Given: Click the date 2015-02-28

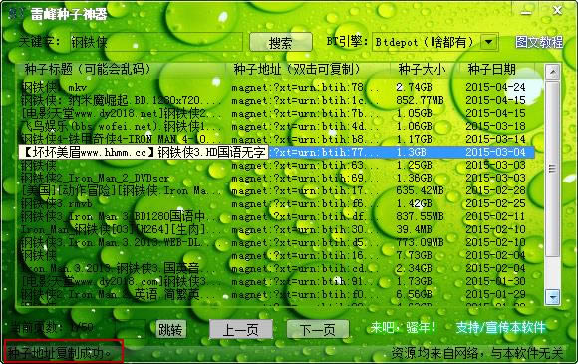Looking at the screenshot, I should click(495, 191).
